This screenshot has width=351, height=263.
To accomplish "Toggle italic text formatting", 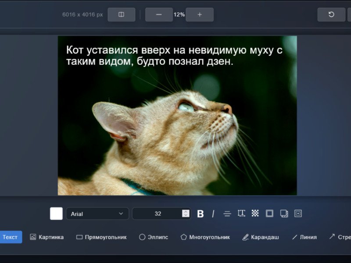I will tap(213, 214).
